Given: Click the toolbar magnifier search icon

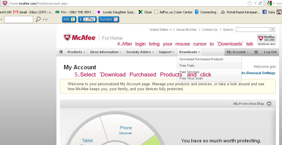Looking at the screenshot, I should coord(38,19).
